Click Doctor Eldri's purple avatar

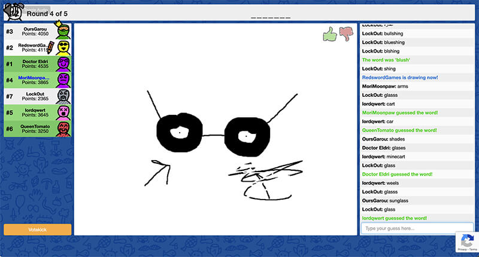[63, 63]
